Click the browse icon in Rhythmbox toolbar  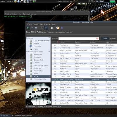pyautogui.click(x=52, y=28)
